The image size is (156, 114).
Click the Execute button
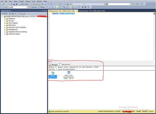pos(33,7)
